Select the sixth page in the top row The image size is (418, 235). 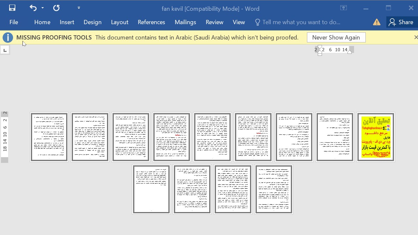coord(253,137)
